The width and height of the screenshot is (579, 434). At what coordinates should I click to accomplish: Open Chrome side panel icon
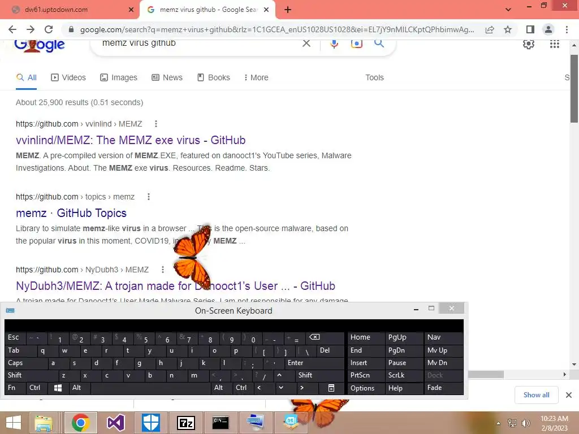(530, 29)
